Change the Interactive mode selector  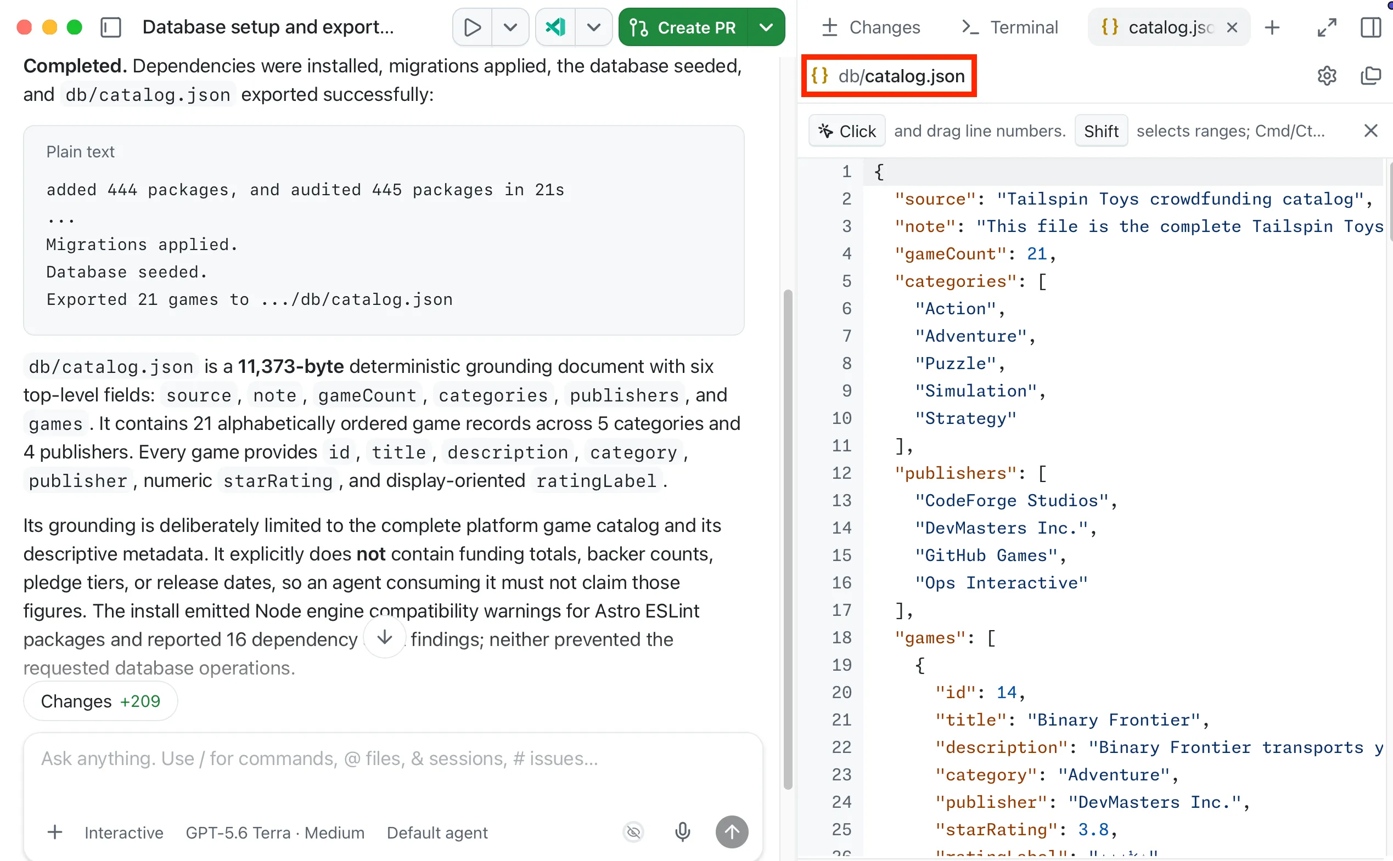tap(123, 832)
